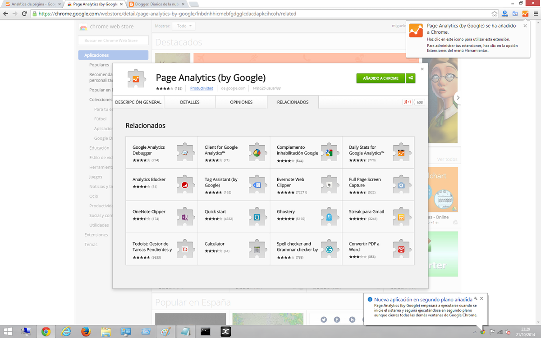Switch to the Detalles tab
The width and height of the screenshot is (541, 338).
click(x=190, y=102)
